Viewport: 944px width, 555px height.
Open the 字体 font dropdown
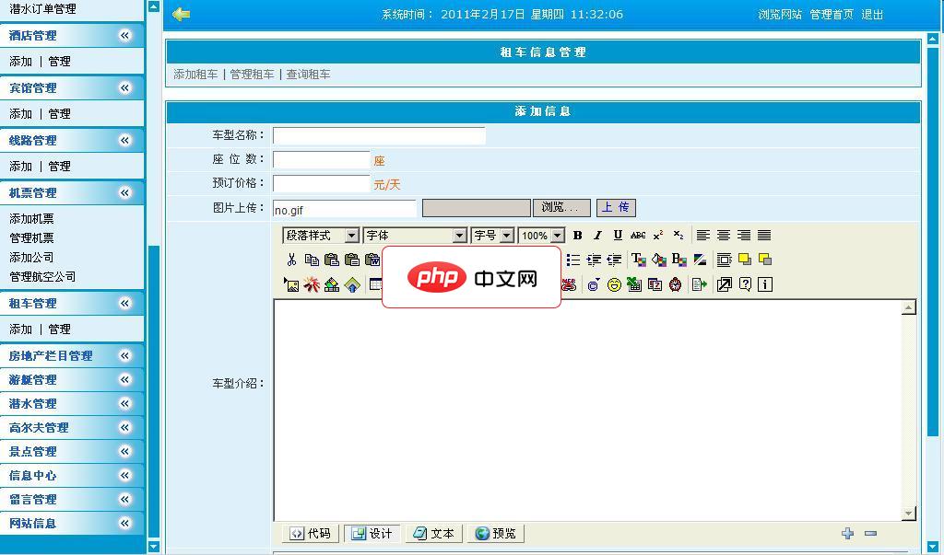415,236
